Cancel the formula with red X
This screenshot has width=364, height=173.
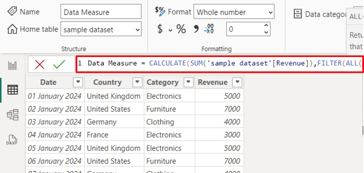pyautogui.click(x=40, y=64)
